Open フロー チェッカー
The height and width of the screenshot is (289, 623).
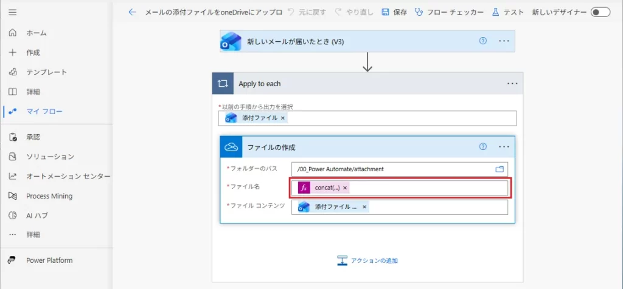click(x=450, y=12)
